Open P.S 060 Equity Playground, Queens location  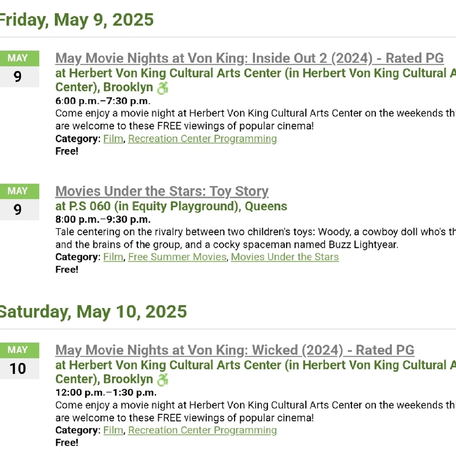[171, 207]
